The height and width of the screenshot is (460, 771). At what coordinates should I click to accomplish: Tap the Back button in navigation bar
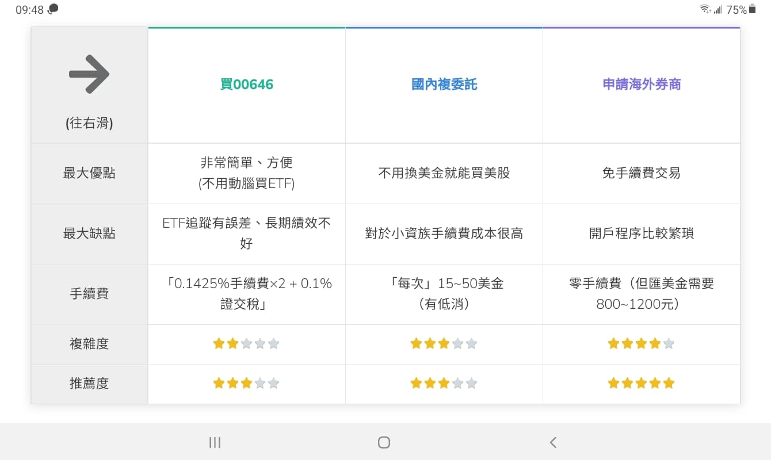click(x=553, y=442)
